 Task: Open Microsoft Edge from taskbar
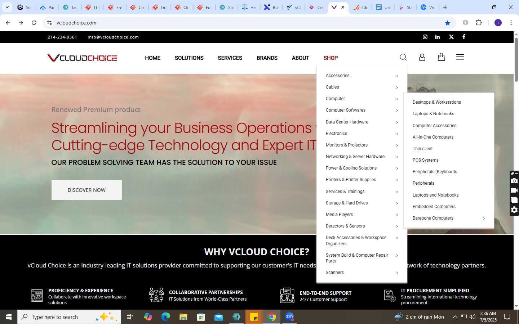click(166, 317)
